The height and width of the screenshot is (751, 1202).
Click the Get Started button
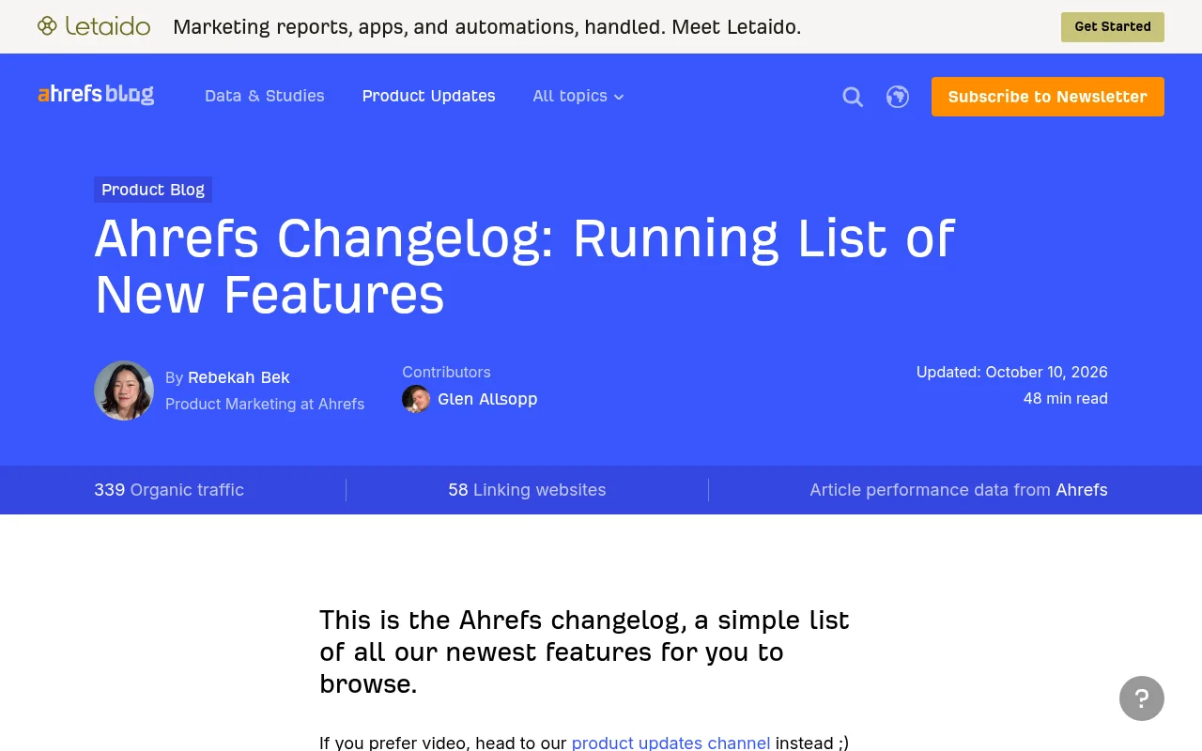pos(1113,27)
